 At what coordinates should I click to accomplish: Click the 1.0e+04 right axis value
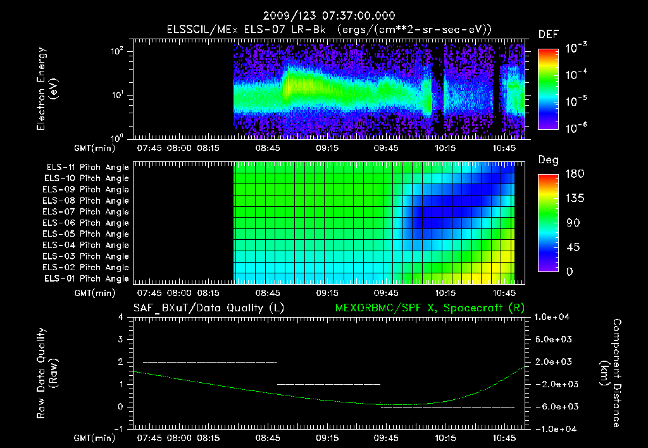tap(552, 317)
